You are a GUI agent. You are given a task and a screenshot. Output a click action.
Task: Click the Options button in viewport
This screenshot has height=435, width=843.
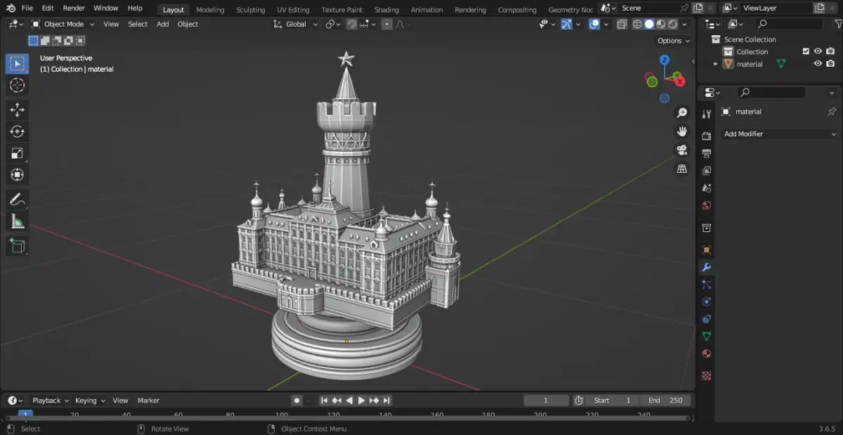tap(673, 41)
